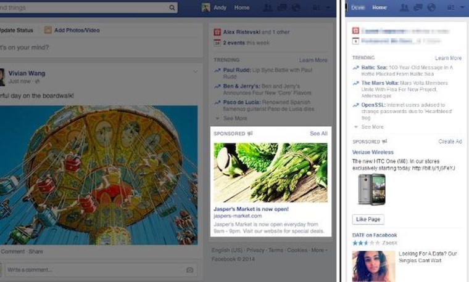Click jaspers-market.com URL text
The height and width of the screenshot is (282, 469).
point(238,216)
